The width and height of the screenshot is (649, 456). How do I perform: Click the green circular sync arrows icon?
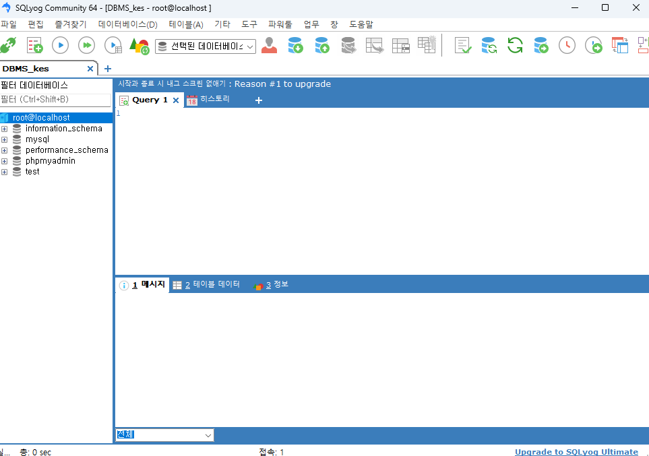[x=515, y=45]
